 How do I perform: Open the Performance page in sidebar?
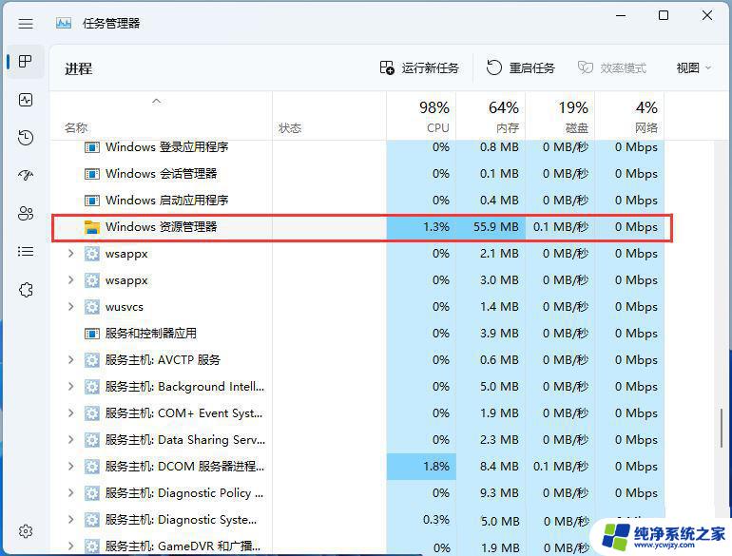(26, 100)
